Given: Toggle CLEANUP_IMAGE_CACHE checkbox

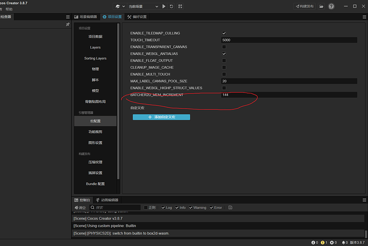Looking at the screenshot, I should click(224, 67).
